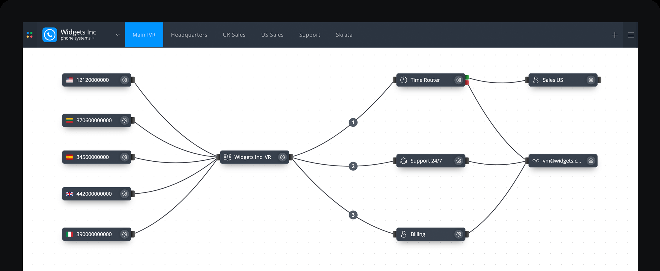This screenshot has width=660, height=271.
Task: Open the Widgets Inc IVR node settings gear
Action: (x=282, y=157)
